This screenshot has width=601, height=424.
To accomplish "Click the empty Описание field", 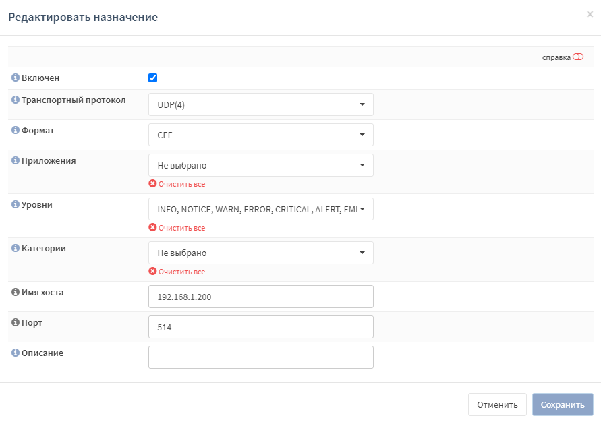I will point(260,357).
